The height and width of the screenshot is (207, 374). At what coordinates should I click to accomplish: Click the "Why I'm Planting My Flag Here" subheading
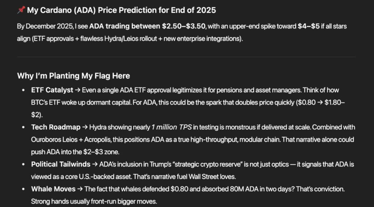coord(73,76)
